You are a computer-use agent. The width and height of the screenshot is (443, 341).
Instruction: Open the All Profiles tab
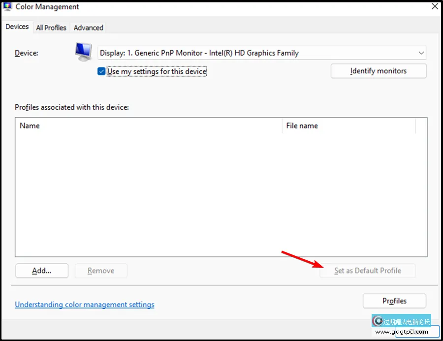[x=51, y=28]
